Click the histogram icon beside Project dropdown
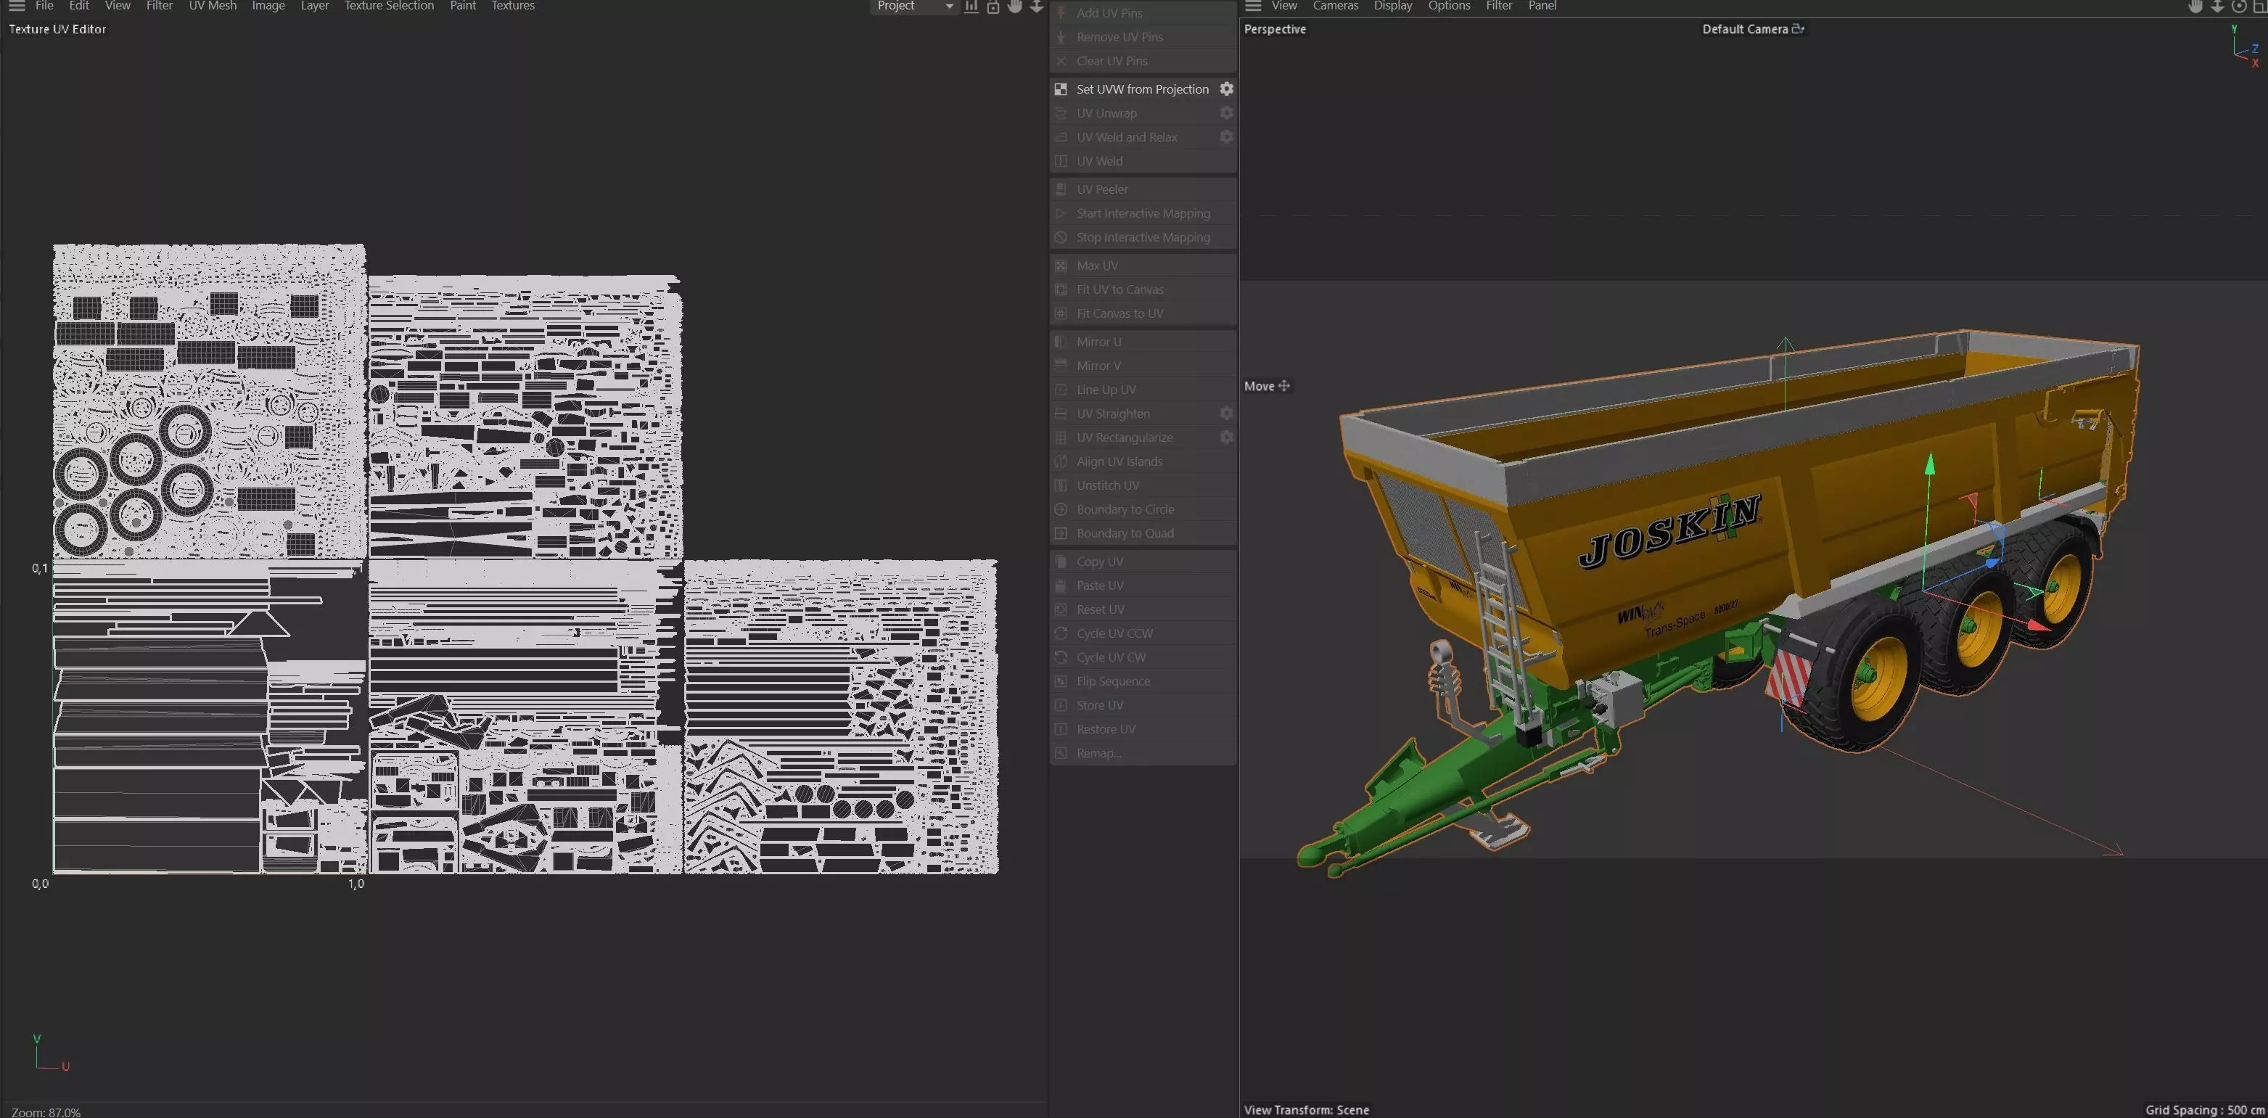Screen dimensions: 2268x1118 971,6
